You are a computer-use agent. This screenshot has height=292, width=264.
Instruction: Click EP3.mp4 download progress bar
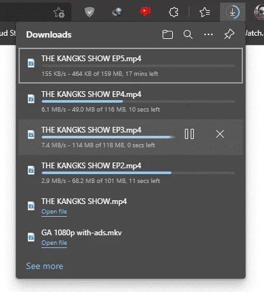(108, 137)
